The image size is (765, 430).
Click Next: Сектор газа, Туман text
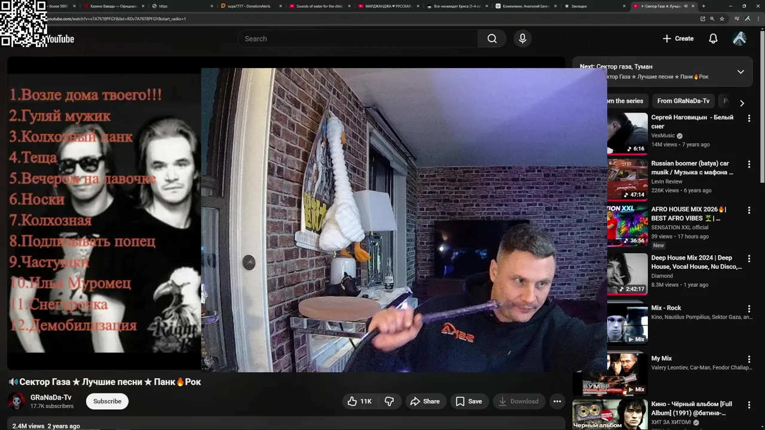(x=616, y=66)
